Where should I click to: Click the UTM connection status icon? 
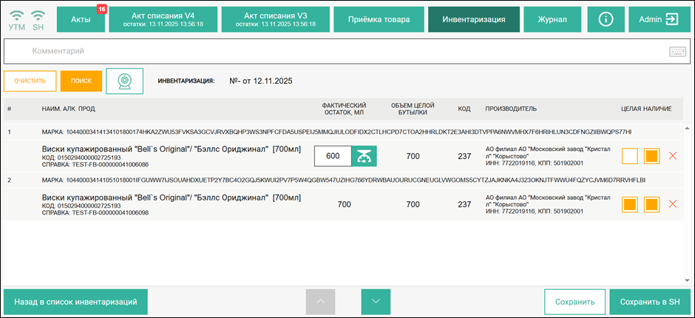(x=16, y=19)
